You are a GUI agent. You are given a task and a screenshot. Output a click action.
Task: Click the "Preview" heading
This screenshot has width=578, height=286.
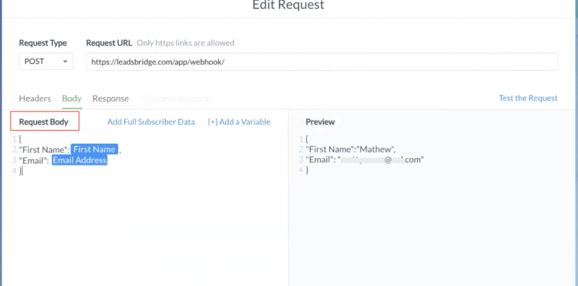coord(321,122)
